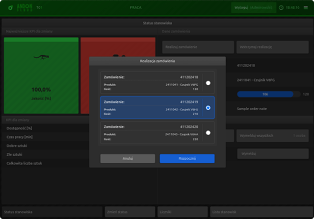Viewport: 314px width, 219px height.
Task: Click Wyloguj (Adminowski) button
Action: (254, 8)
